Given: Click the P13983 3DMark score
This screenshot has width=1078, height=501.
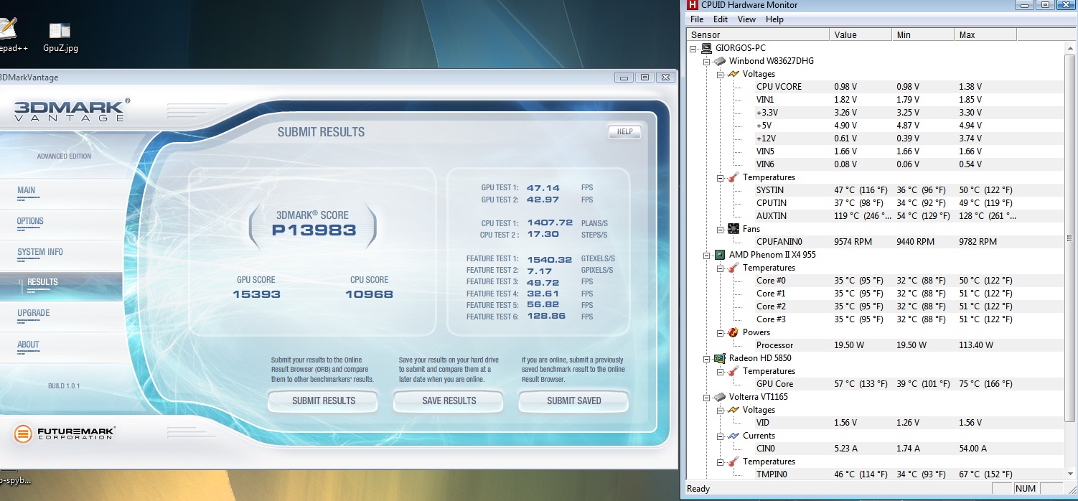Looking at the screenshot, I should pyautogui.click(x=314, y=230).
